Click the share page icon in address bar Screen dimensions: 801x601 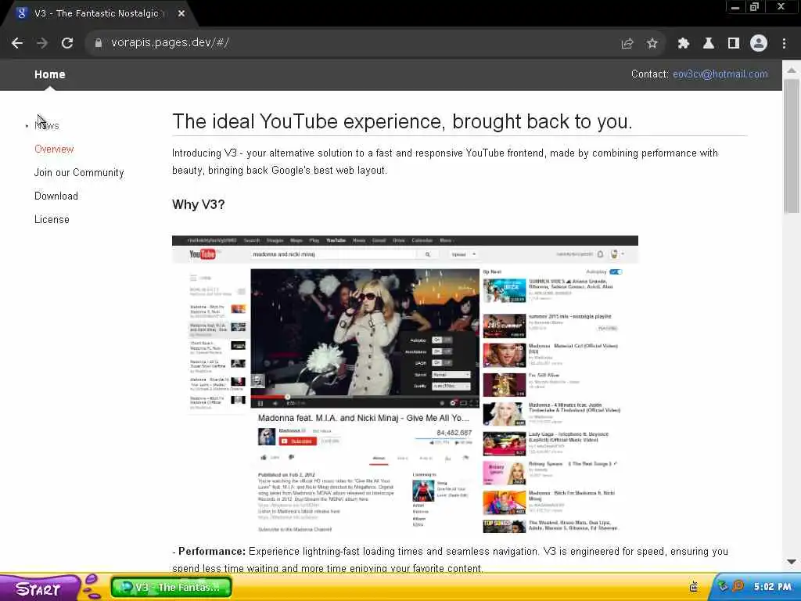click(627, 44)
